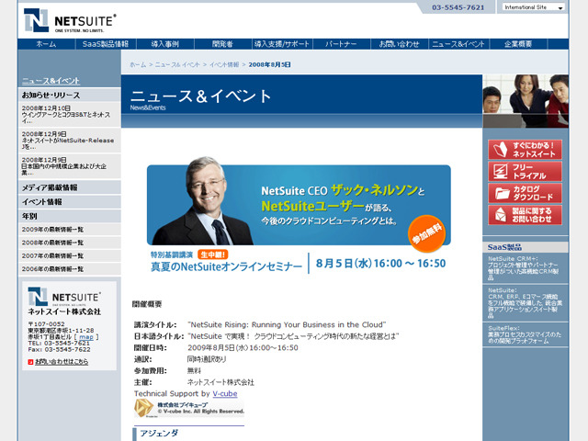The height and width of the screenshot is (441, 588).
Task: Click the アジェンダ section heading
Action: [159, 433]
